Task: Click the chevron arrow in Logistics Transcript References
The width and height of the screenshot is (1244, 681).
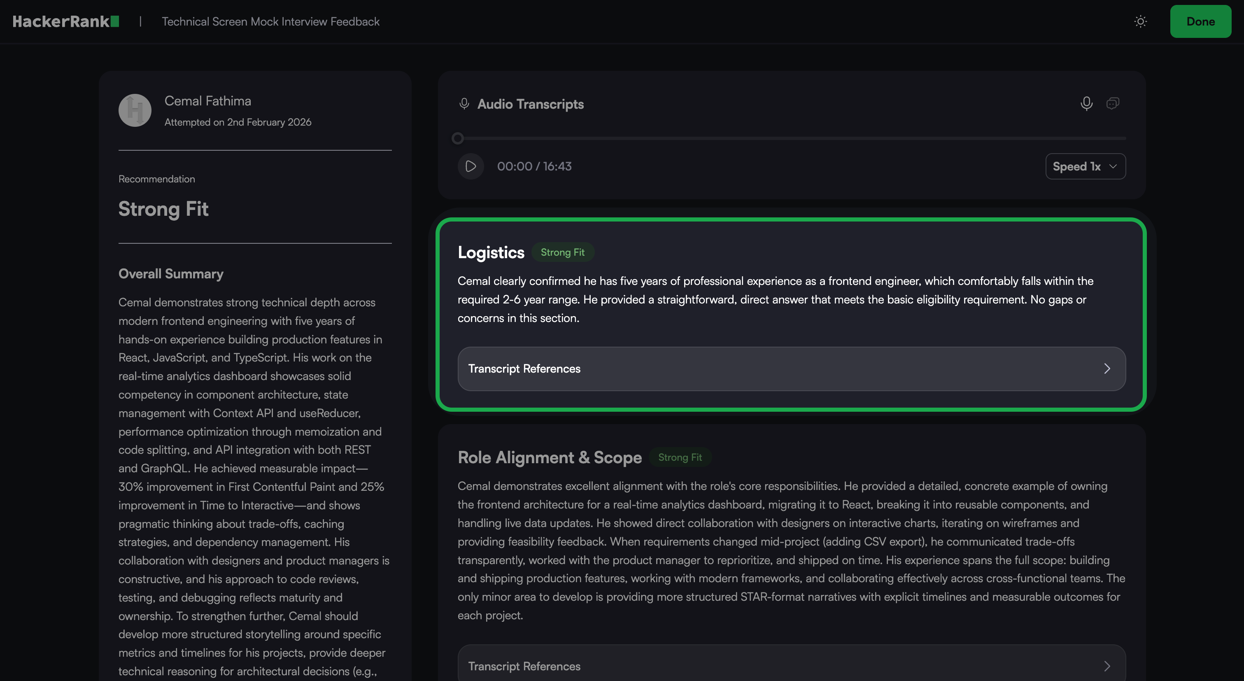Action: click(1107, 368)
